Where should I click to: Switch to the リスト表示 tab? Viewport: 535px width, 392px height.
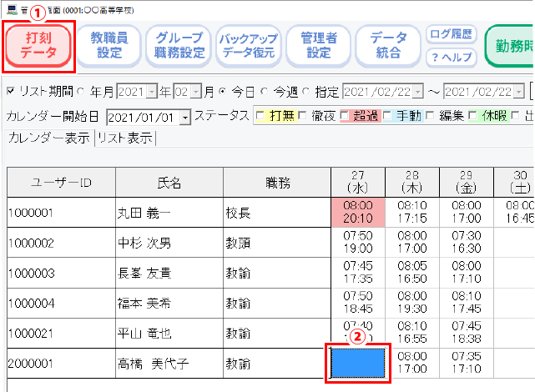pos(124,138)
